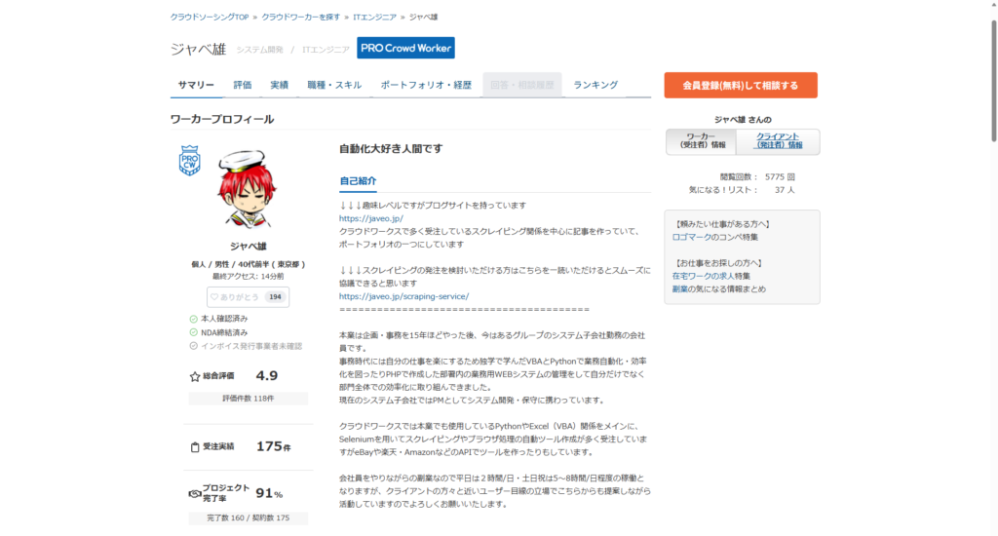Open the 職種・スキル tab
This screenshot has width=998, height=536.
click(x=334, y=85)
